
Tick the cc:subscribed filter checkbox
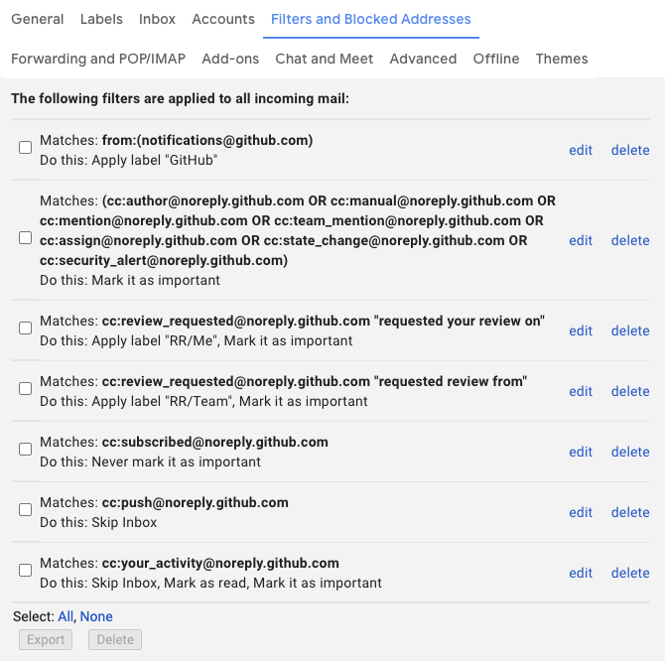pyautogui.click(x=26, y=450)
